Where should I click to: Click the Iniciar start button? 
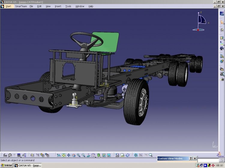click(x=7, y=165)
